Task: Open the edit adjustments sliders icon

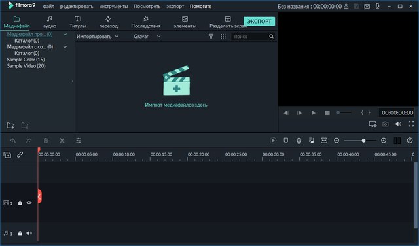Action: coord(79,141)
